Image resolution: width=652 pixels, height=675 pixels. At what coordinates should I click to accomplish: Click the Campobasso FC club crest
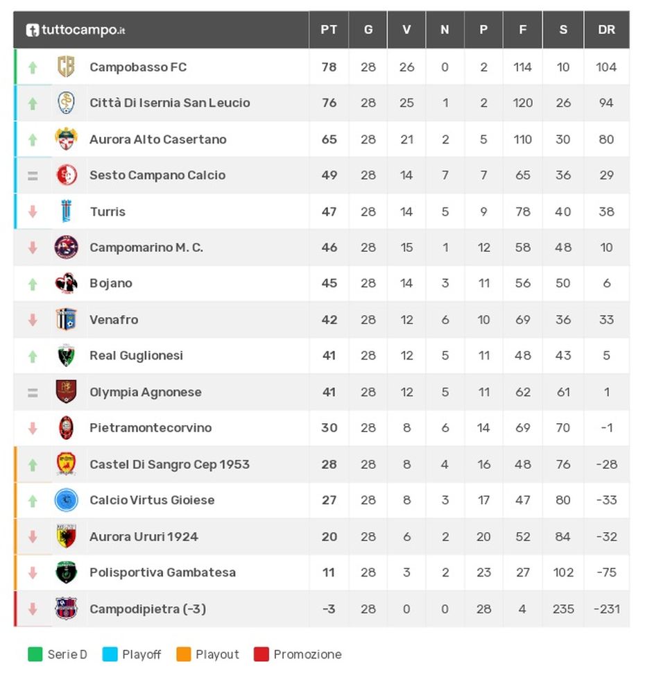pyautogui.click(x=66, y=67)
